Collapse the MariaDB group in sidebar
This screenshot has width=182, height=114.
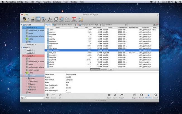(x=22, y=25)
